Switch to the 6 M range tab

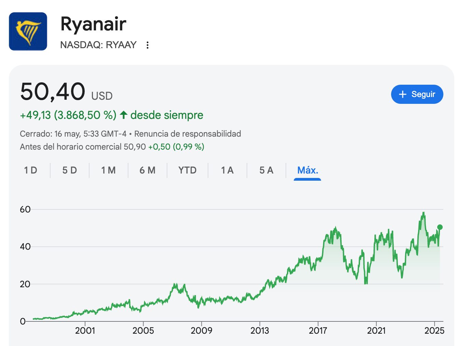pyautogui.click(x=148, y=170)
